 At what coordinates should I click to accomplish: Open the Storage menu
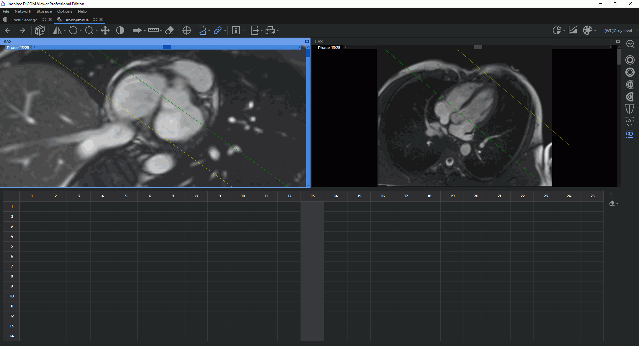point(44,11)
